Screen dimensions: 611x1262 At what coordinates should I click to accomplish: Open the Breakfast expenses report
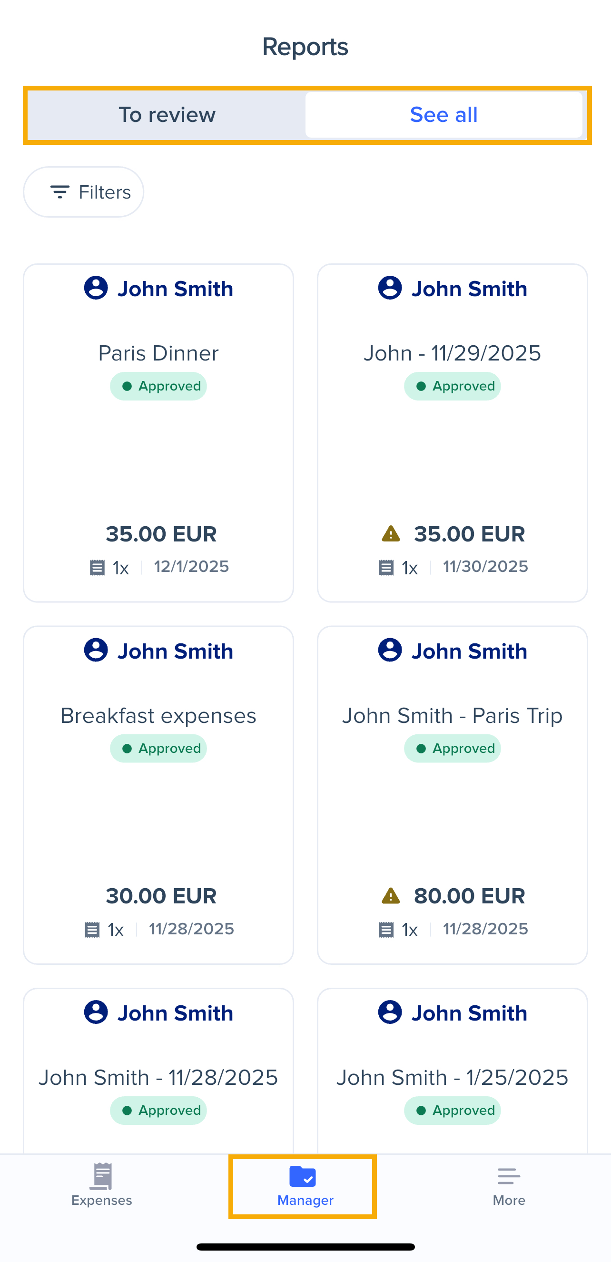(158, 716)
